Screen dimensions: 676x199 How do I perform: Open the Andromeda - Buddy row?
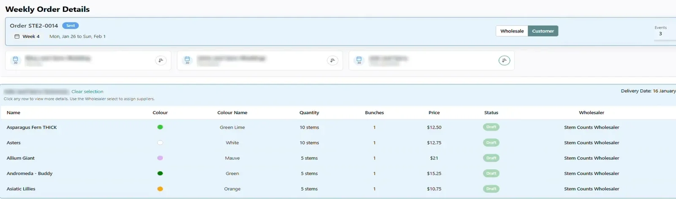coord(338,174)
